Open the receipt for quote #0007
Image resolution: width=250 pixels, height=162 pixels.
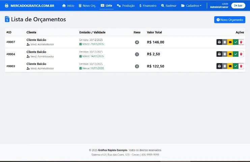coord(225,42)
